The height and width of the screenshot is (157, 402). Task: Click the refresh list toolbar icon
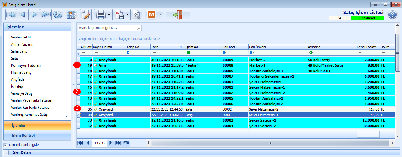[57, 15]
